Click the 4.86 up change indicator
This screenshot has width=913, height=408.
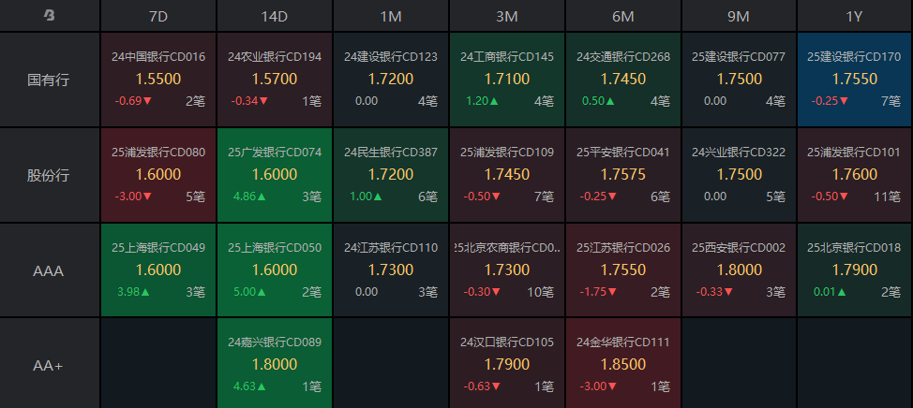(249, 197)
